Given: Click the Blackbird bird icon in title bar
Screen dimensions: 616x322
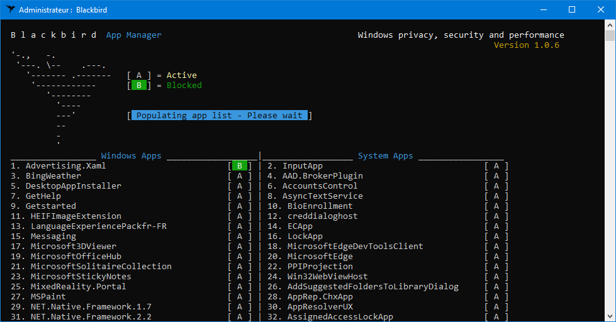Looking at the screenshot, I should 10,9.
